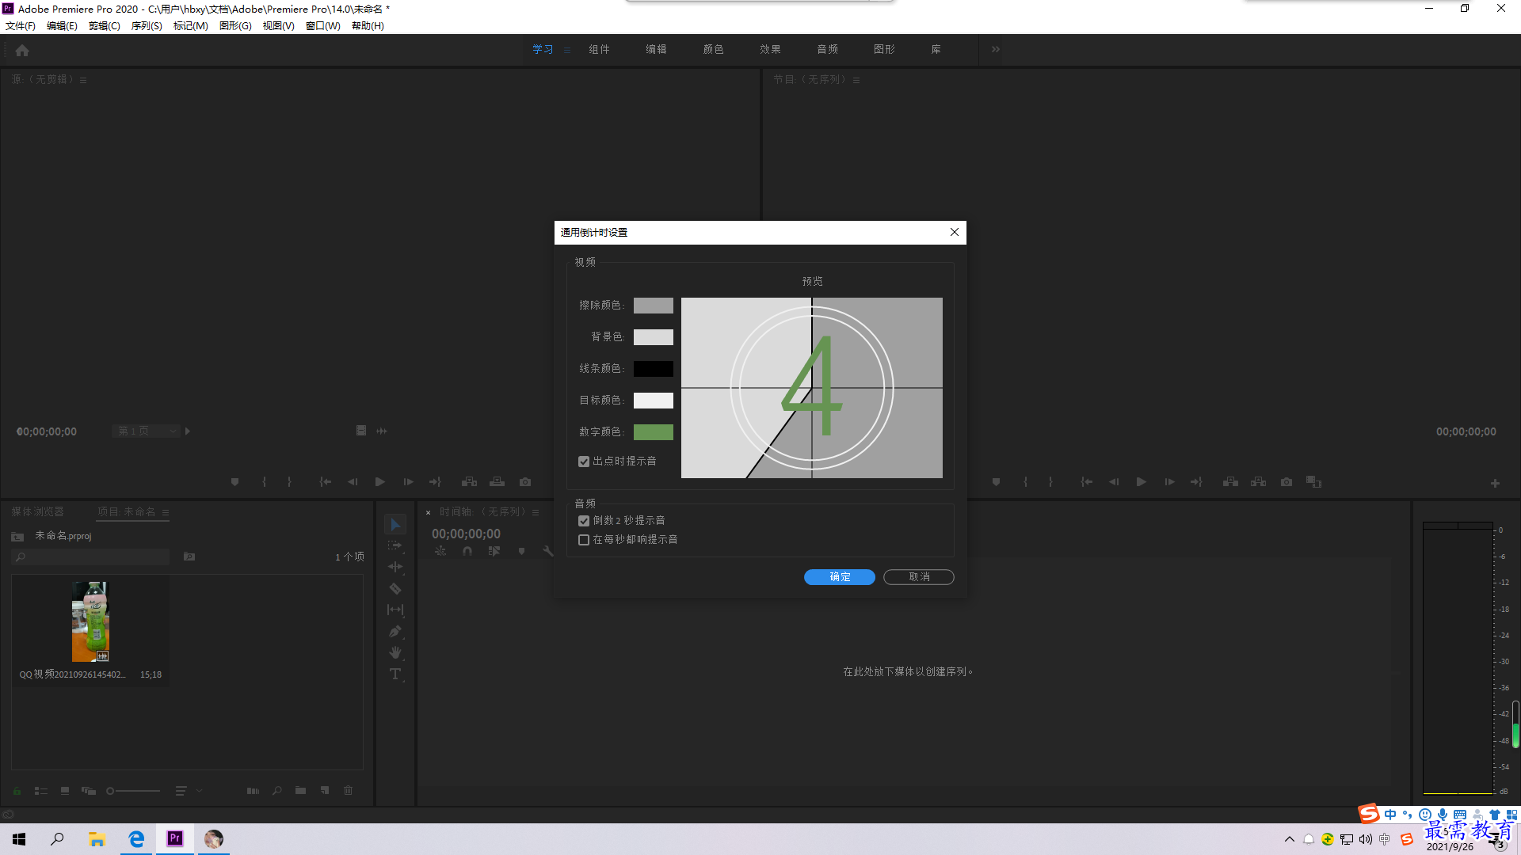Toggle nest sequence insert icon in timeline
The height and width of the screenshot is (855, 1521).
440,552
